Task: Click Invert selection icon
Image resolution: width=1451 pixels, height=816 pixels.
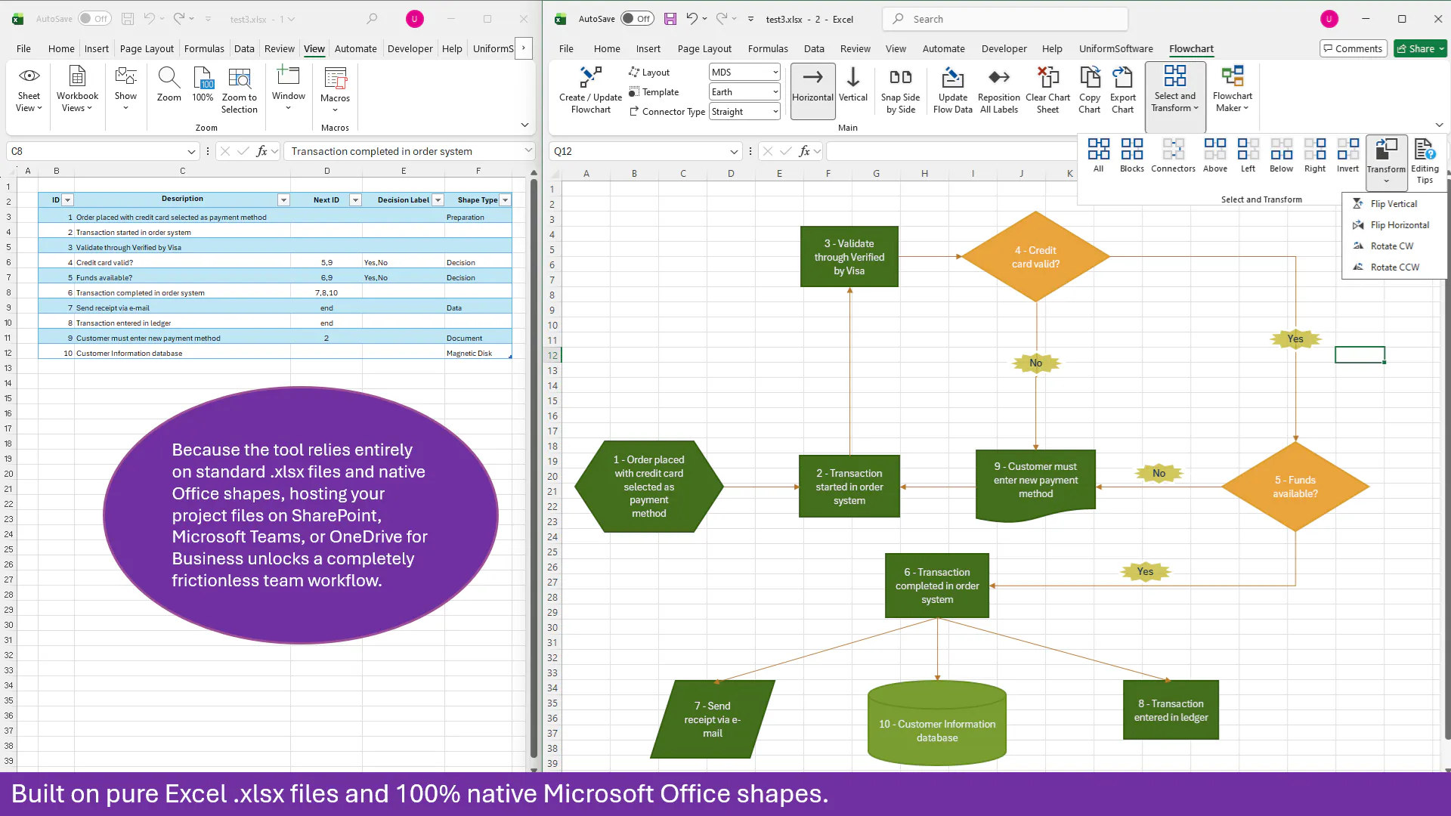Action: 1347,155
